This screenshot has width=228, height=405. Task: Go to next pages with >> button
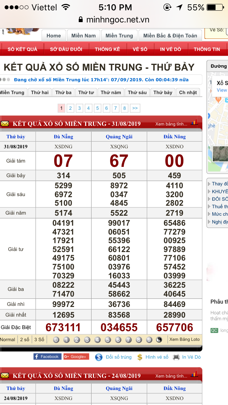click(x=135, y=108)
